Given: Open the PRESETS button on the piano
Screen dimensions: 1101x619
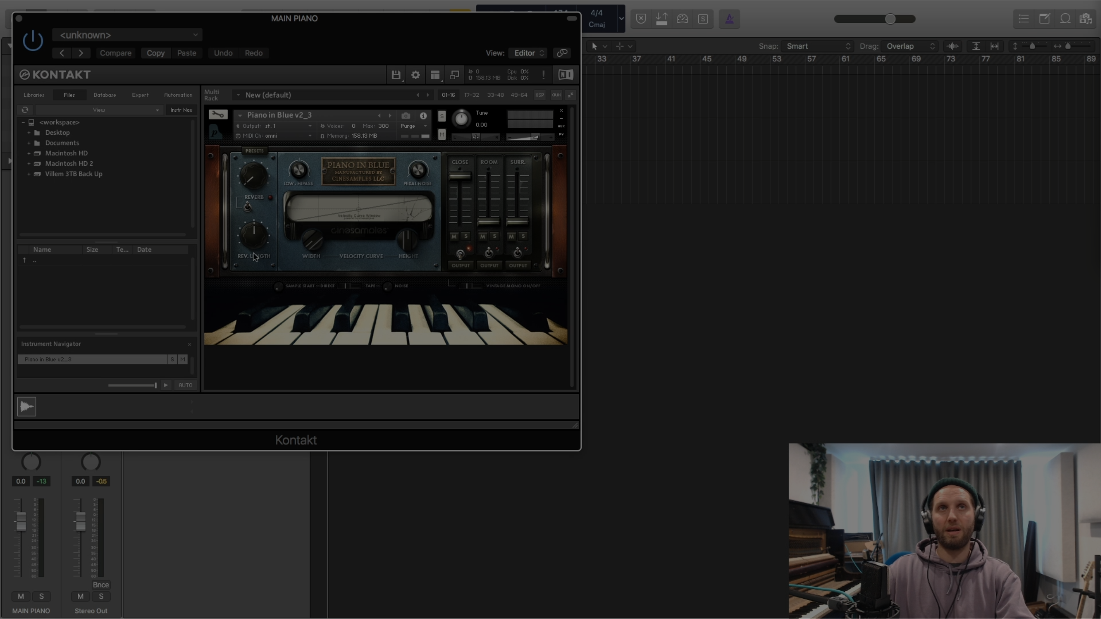Looking at the screenshot, I should pos(254,151).
